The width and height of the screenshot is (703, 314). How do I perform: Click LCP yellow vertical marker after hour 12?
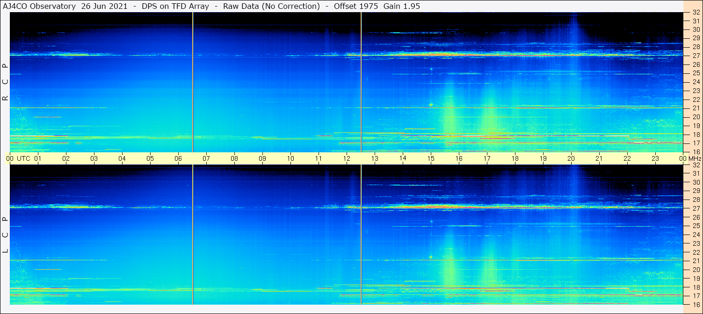tap(361, 235)
